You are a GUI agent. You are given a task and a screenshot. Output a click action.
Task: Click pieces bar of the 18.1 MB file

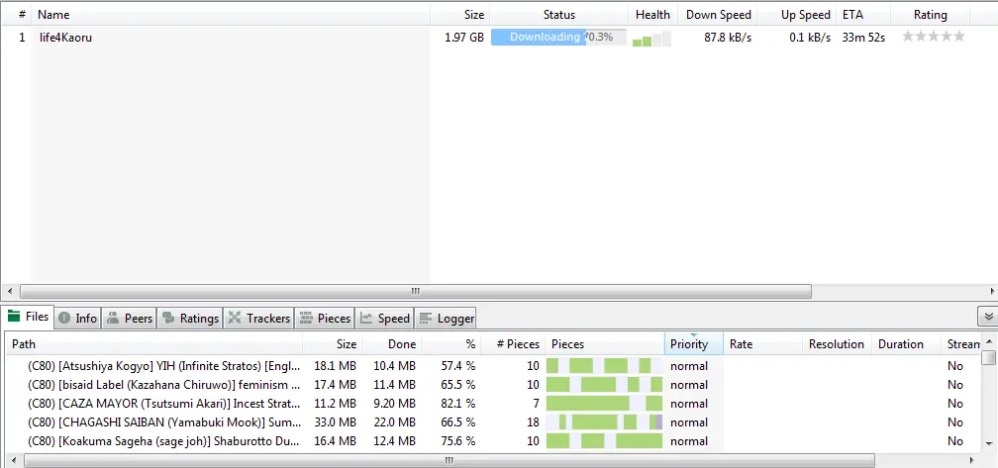coord(604,366)
